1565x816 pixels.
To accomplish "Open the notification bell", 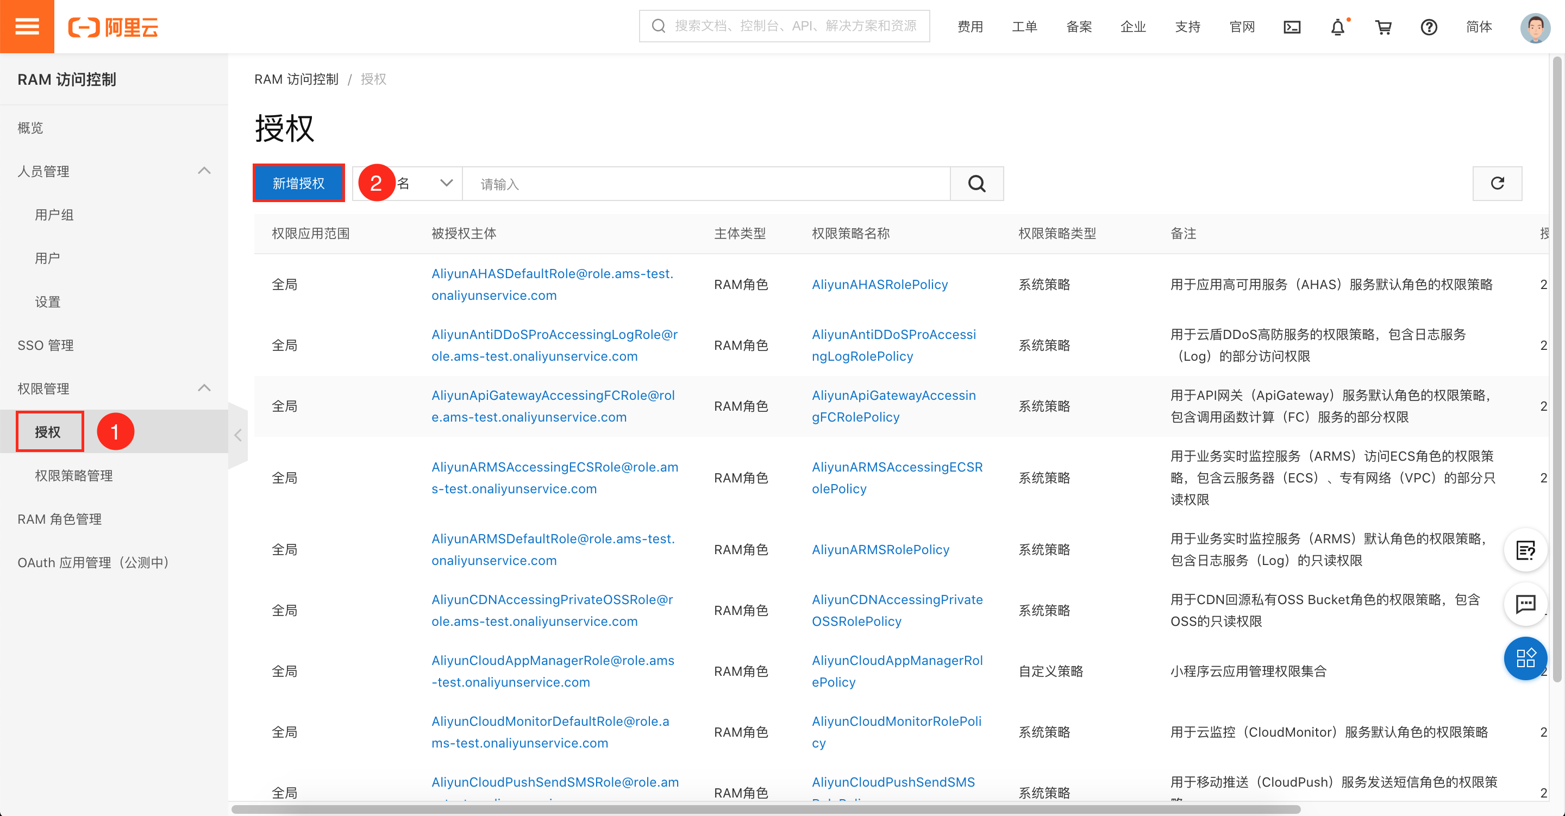I will point(1338,27).
